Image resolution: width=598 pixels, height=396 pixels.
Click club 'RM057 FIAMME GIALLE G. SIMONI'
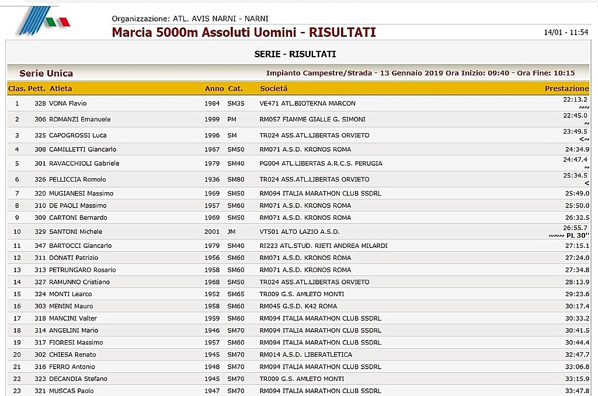point(312,119)
